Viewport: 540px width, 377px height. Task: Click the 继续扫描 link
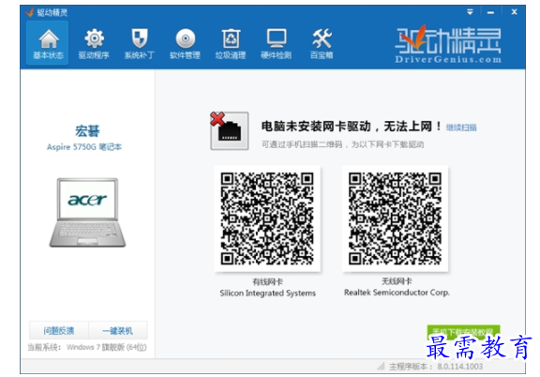461,128
